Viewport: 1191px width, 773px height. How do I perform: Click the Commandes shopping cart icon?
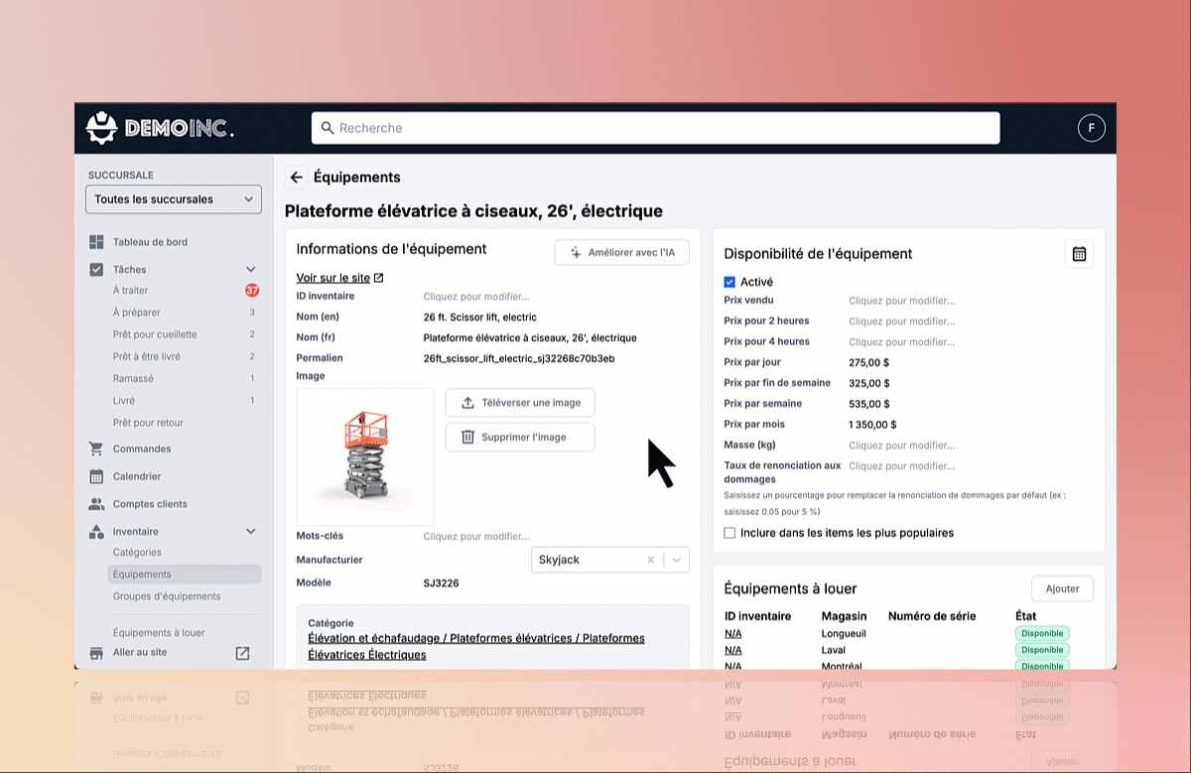point(96,449)
